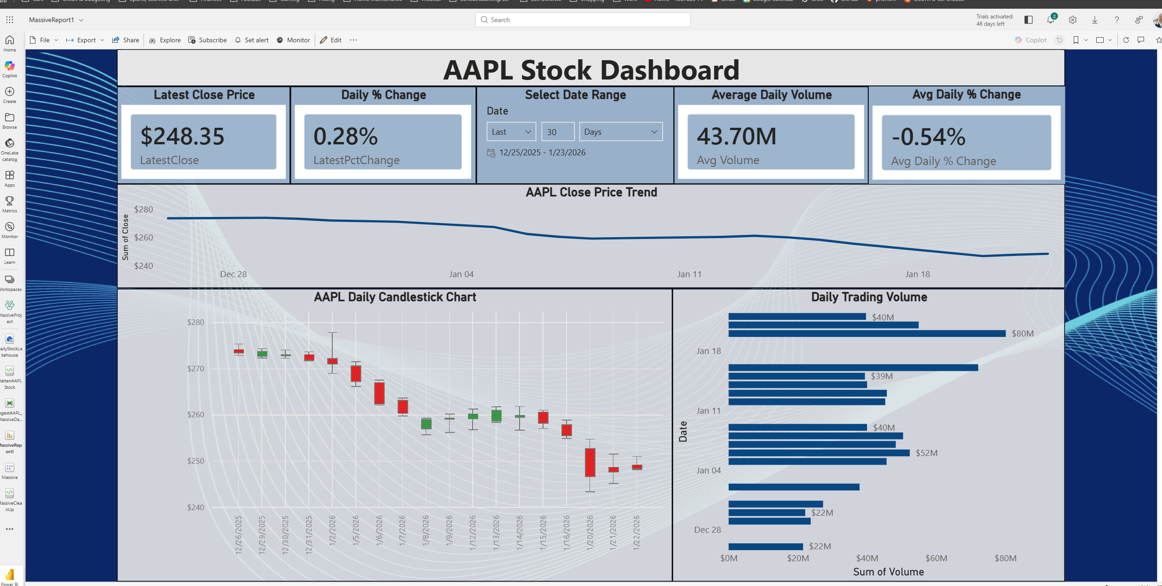The image size is (1162, 586).
Task: Open the app launcher grid icon
Action: (10, 20)
